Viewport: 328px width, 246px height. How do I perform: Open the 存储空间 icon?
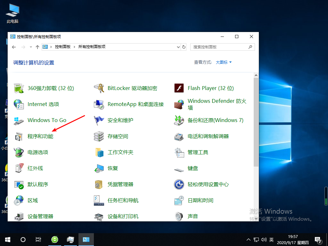pos(99,136)
